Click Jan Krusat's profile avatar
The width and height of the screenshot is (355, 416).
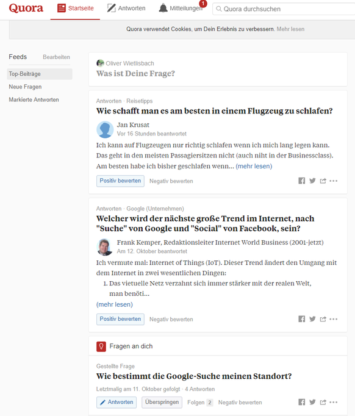point(105,129)
